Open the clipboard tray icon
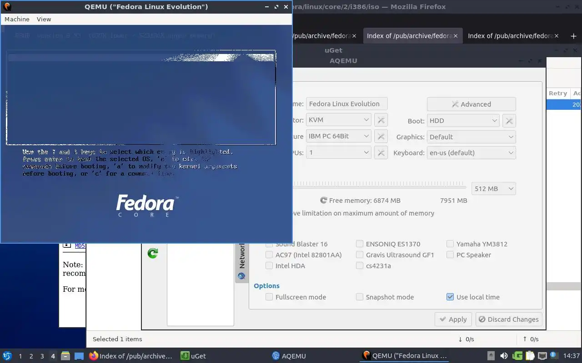The image size is (582, 363). 530,356
